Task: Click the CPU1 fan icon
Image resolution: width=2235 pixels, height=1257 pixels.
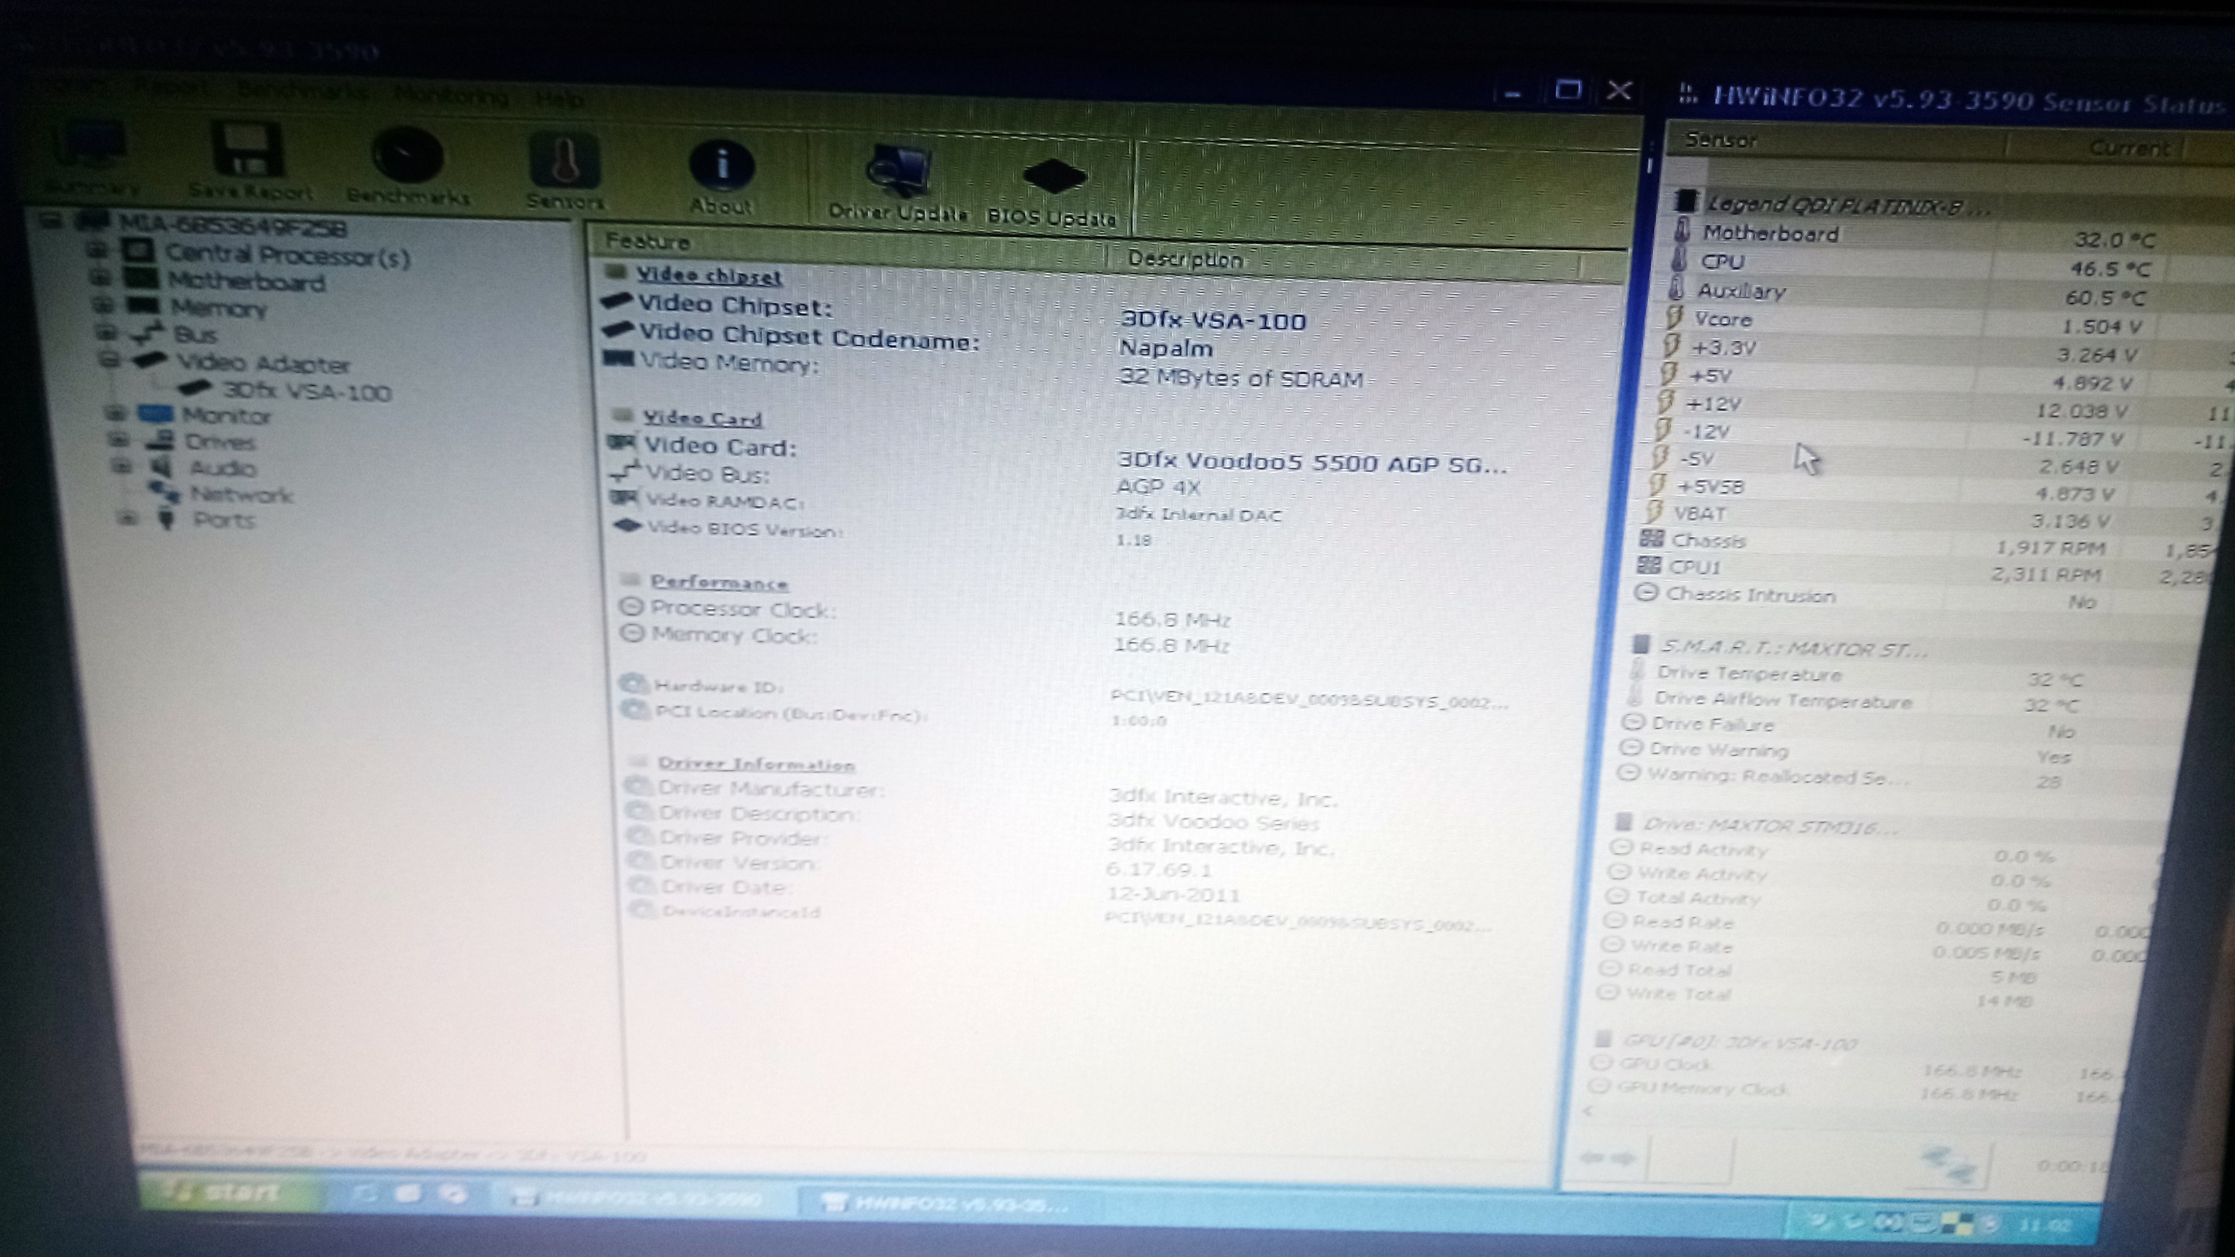Action: coord(1648,566)
